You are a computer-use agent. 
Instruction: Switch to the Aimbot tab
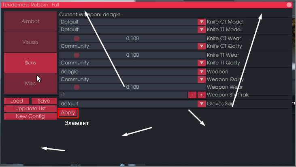click(x=30, y=21)
